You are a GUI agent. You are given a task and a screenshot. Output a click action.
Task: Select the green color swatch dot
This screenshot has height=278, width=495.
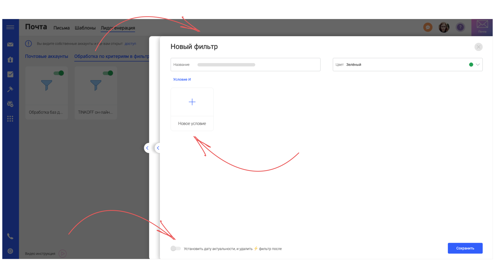[x=471, y=65]
